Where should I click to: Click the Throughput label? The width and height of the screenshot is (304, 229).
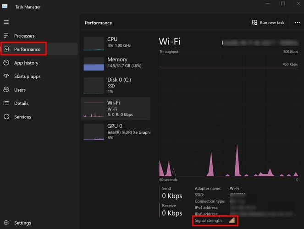pos(169,52)
